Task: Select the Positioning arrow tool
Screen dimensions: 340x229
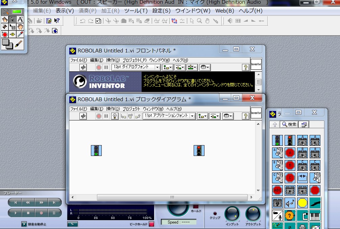Action: [x=13, y=20]
